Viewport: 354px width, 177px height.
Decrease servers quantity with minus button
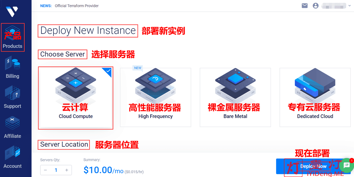pyautogui.click(x=45, y=170)
